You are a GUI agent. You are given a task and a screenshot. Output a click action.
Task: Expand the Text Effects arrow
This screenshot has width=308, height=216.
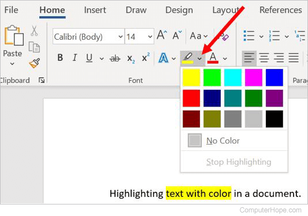coord(173,58)
